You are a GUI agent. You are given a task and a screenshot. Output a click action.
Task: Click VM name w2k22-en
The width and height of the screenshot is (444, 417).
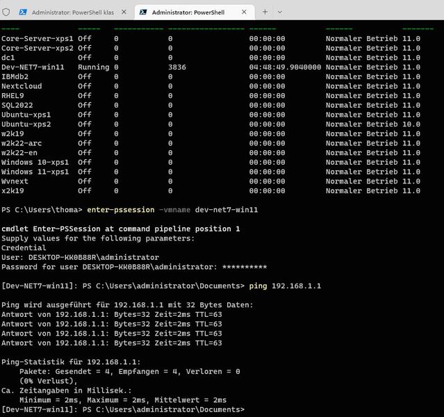tap(19, 153)
